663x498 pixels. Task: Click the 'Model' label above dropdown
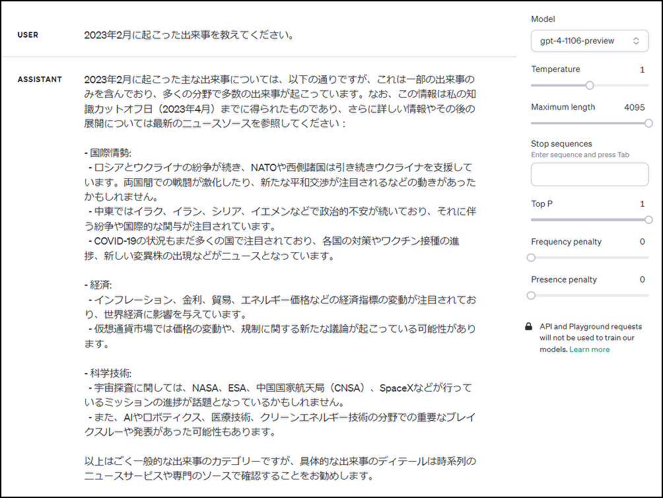tap(543, 19)
